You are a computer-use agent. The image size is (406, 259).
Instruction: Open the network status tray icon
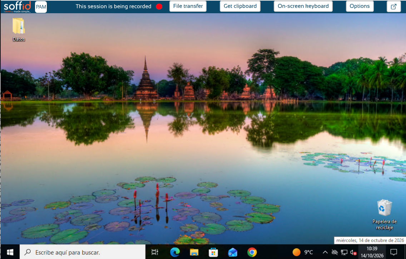tap(344, 252)
